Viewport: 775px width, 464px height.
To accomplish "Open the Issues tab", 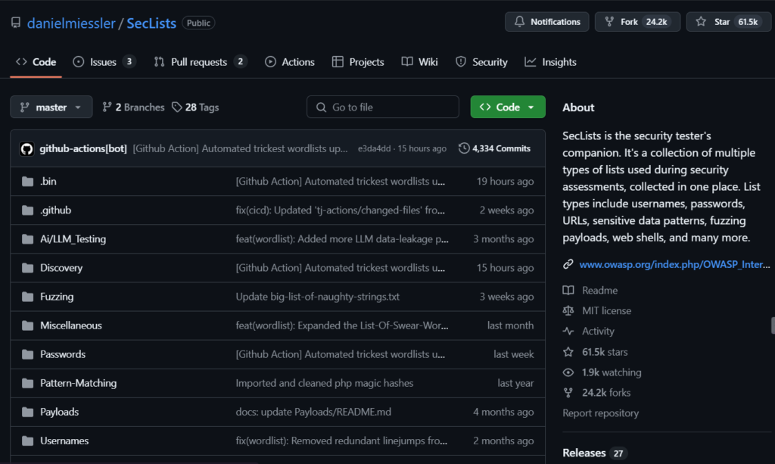I will [x=104, y=62].
